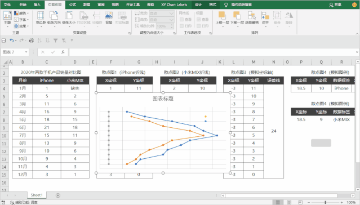The width and height of the screenshot is (360, 205).
Task: Expand the formula bar
Action: [x=357, y=52]
